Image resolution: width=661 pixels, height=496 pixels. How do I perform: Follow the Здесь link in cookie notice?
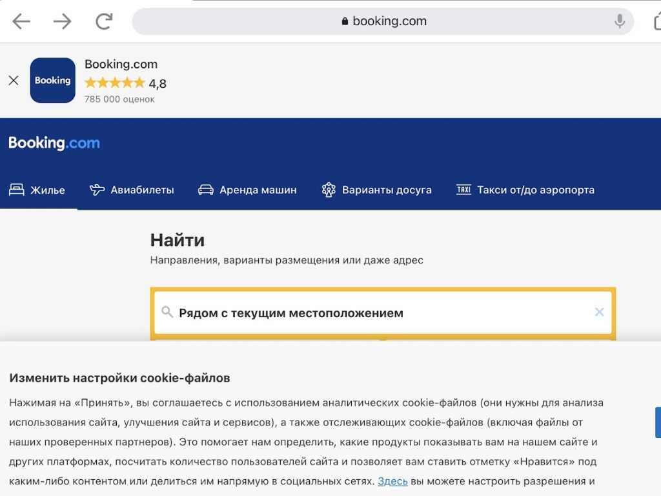click(392, 481)
